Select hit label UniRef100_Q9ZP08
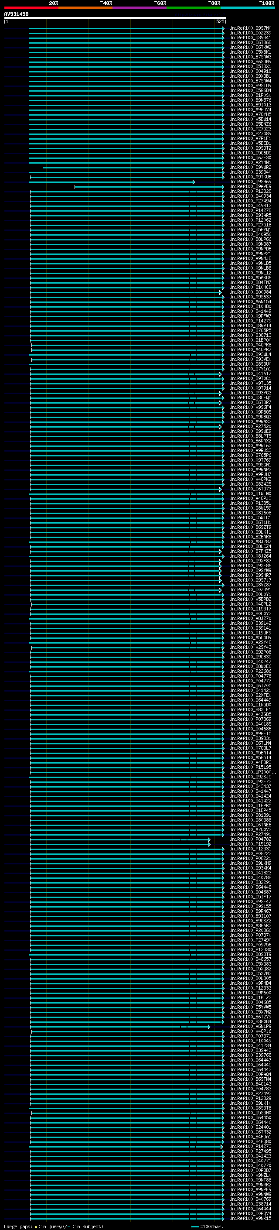 [x=250, y=652]
